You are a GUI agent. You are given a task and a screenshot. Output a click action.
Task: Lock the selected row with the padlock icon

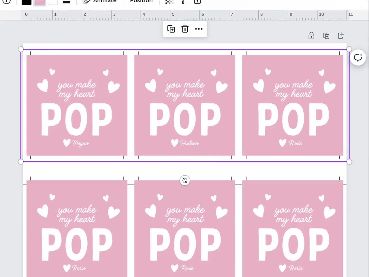coord(311,36)
